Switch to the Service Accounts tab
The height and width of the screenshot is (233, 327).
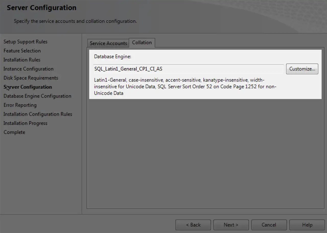[108, 43]
